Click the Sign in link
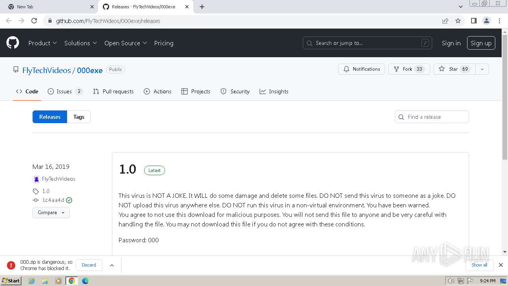This screenshot has height=286, width=508. pos(451,43)
